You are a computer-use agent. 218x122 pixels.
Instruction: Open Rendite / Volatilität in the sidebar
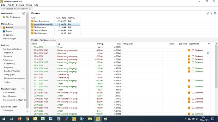pyautogui.click(x=12, y=71)
